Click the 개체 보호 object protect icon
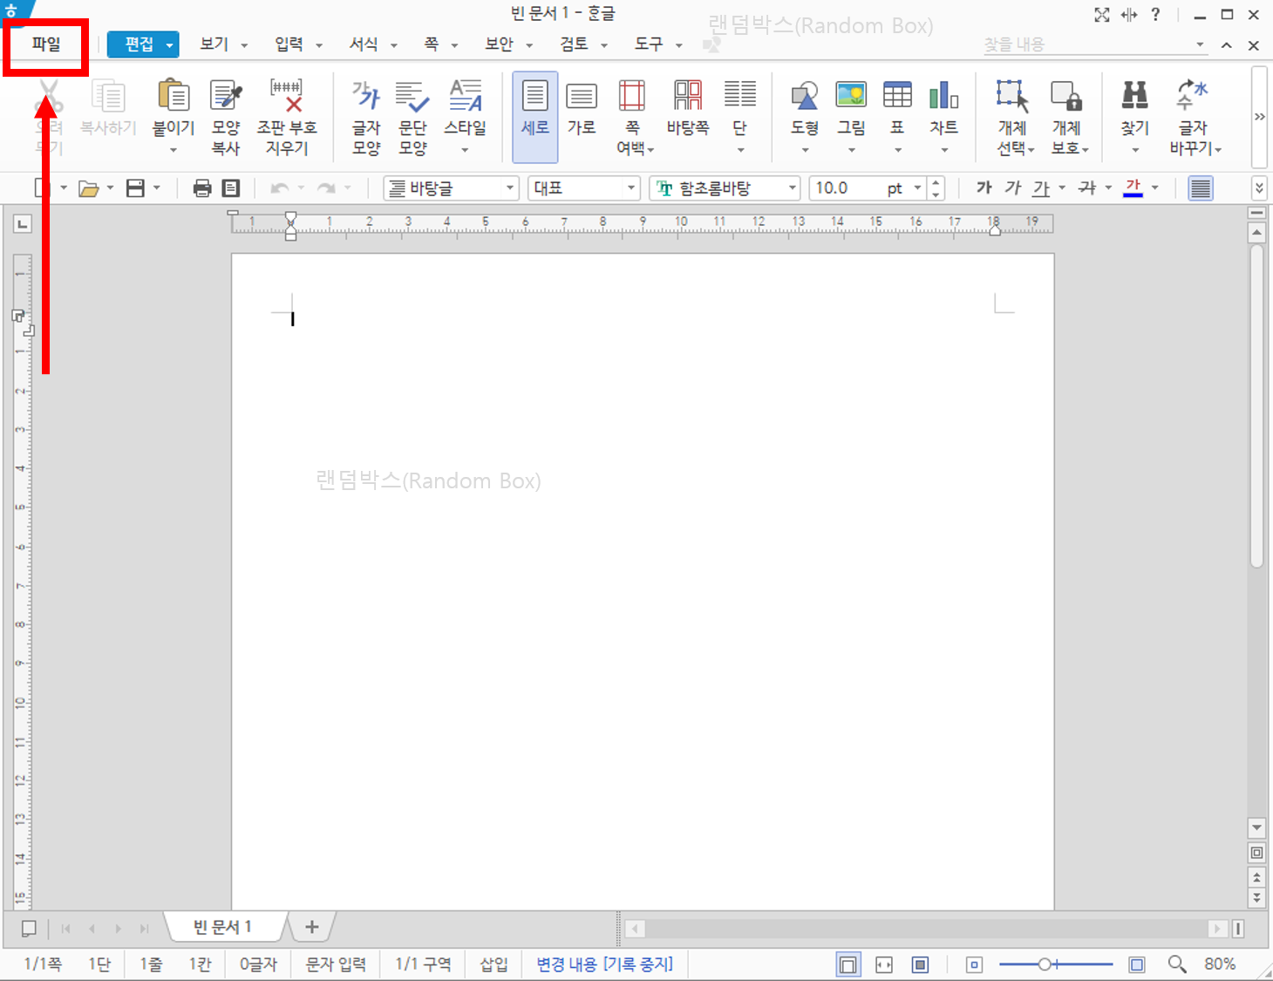Viewport: 1273px width, 981px height. (1065, 96)
